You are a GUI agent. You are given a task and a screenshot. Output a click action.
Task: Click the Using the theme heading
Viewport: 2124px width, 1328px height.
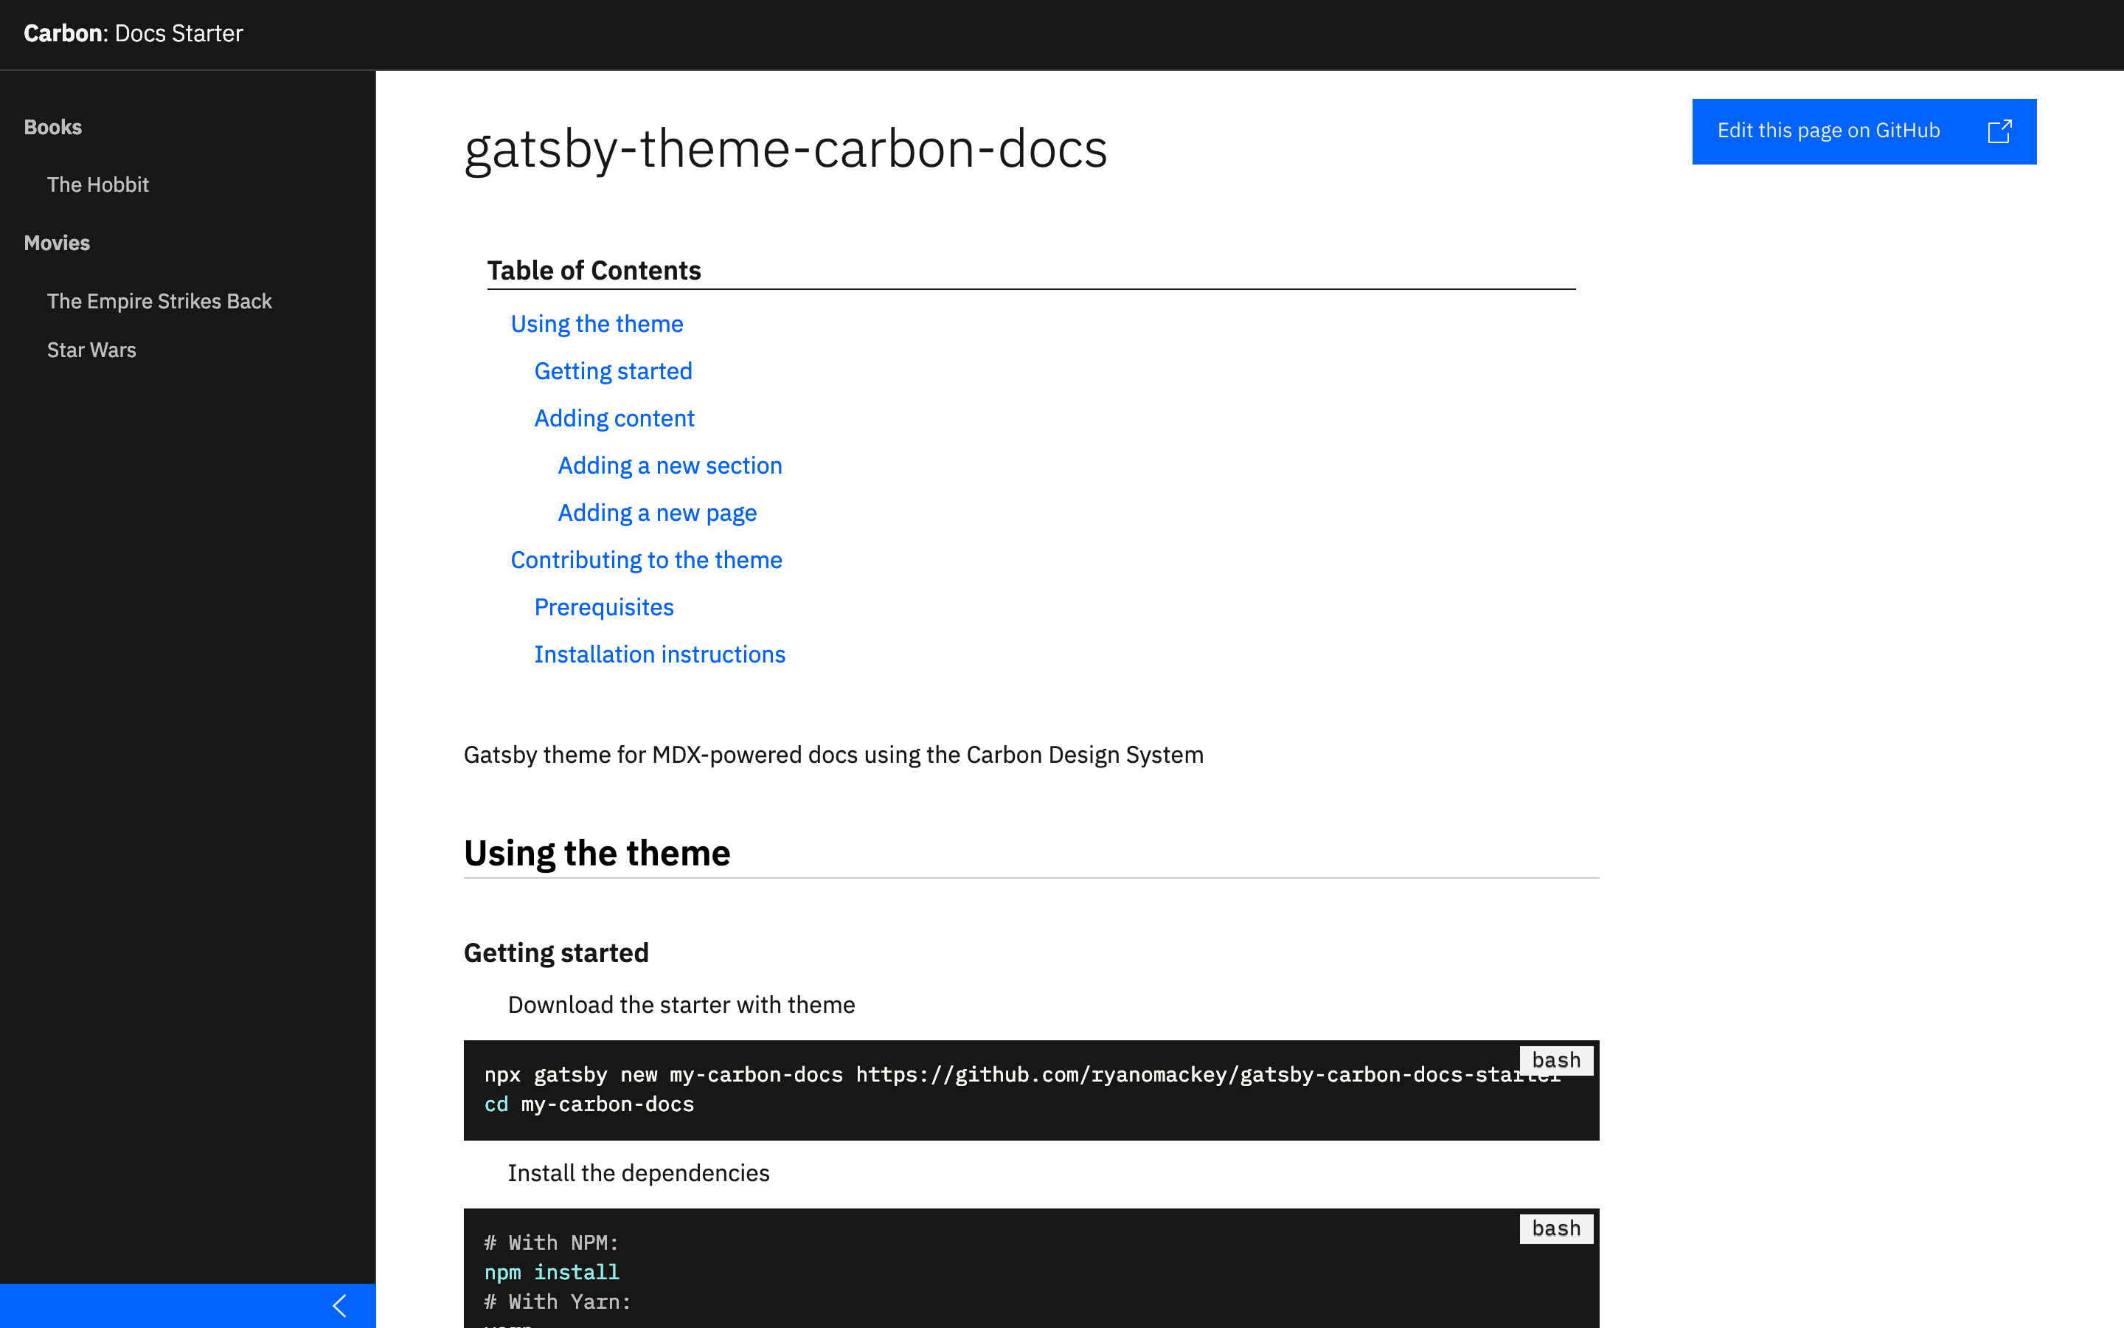tap(597, 854)
